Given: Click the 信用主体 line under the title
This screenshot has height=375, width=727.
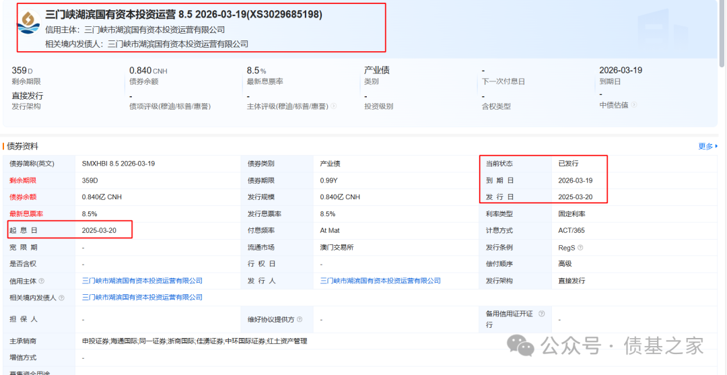Looking at the screenshot, I should (135, 30).
